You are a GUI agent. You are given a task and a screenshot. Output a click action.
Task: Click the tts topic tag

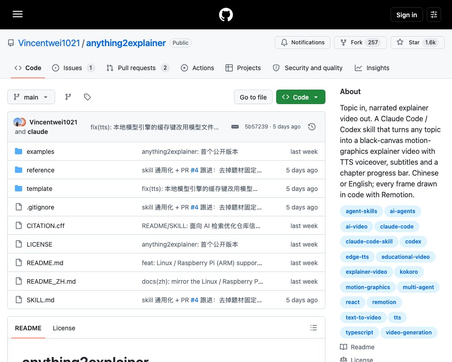click(x=397, y=317)
